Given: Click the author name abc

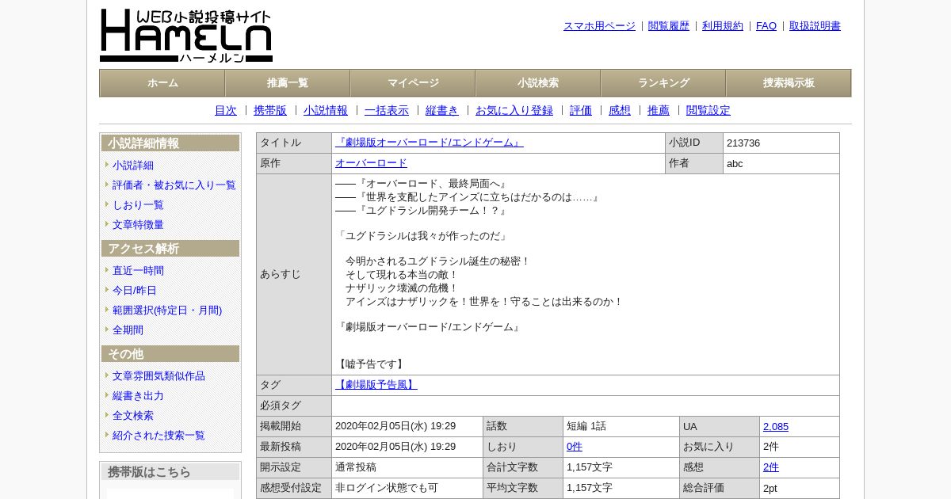Looking at the screenshot, I should point(735,164).
